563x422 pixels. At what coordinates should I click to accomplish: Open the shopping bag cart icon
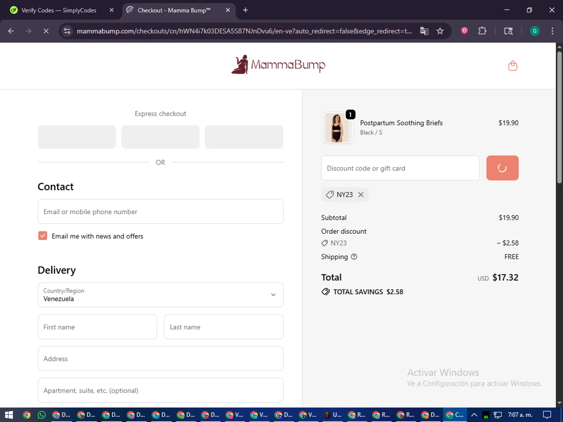(x=513, y=66)
